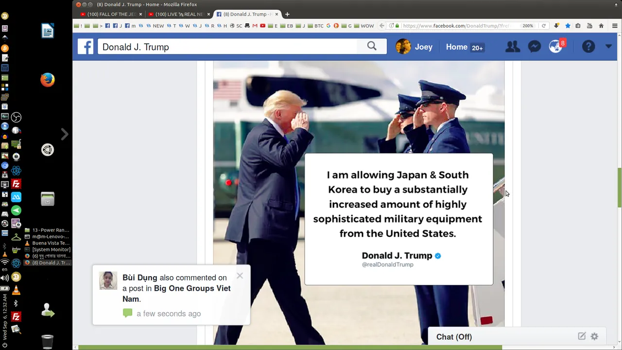Open Quick Help question mark icon
The width and height of the screenshot is (622, 350).
pos(588,47)
